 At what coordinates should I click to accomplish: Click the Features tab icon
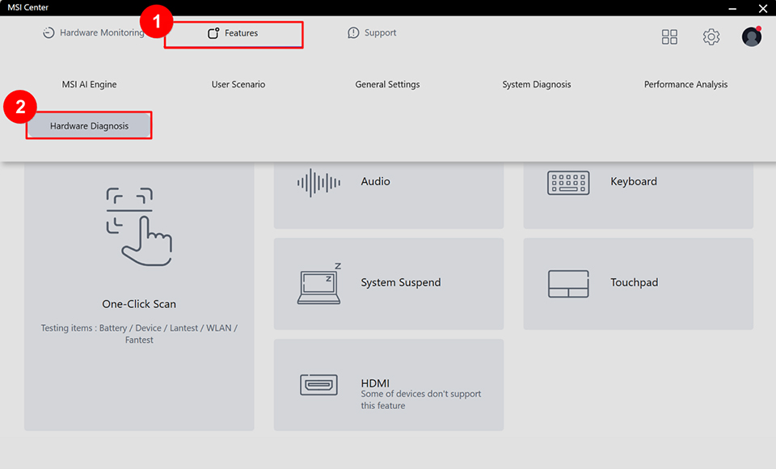(213, 33)
